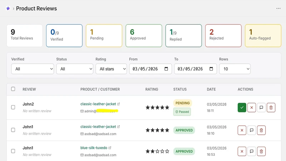Open external link icon beside John2's classic-leather-jacket
The image size is (286, 161).
point(118,104)
